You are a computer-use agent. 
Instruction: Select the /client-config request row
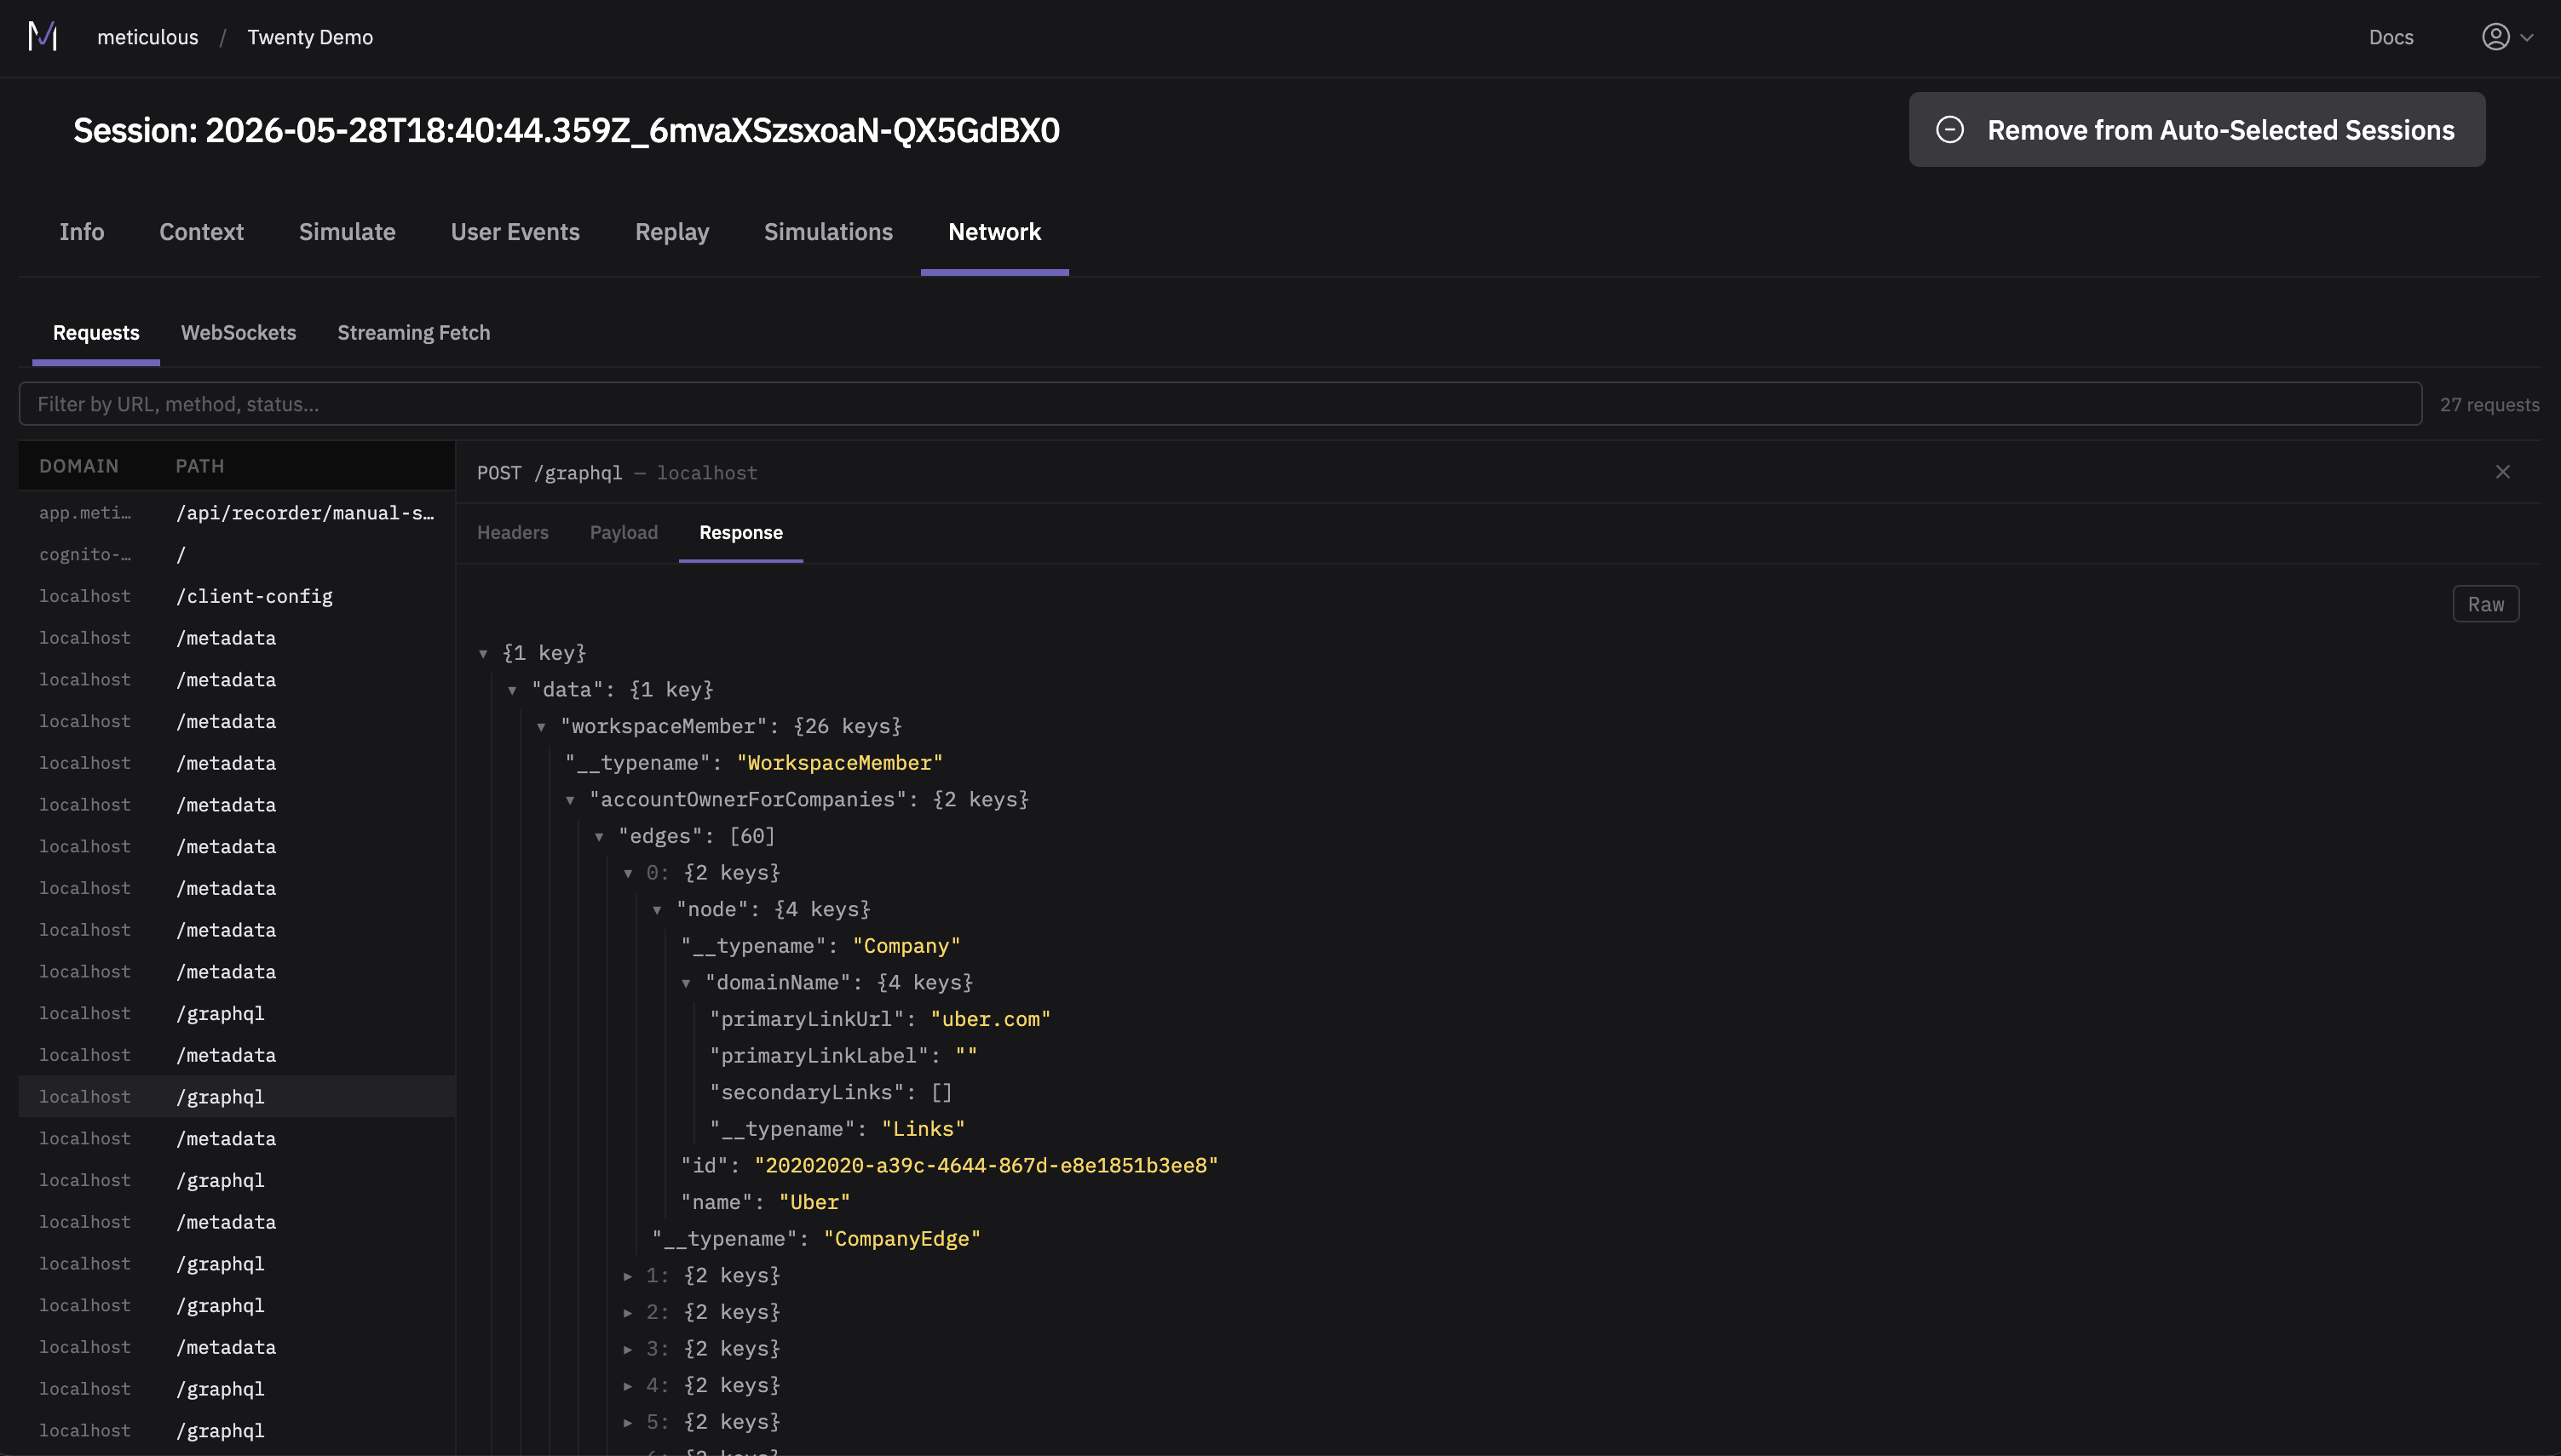[237, 596]
